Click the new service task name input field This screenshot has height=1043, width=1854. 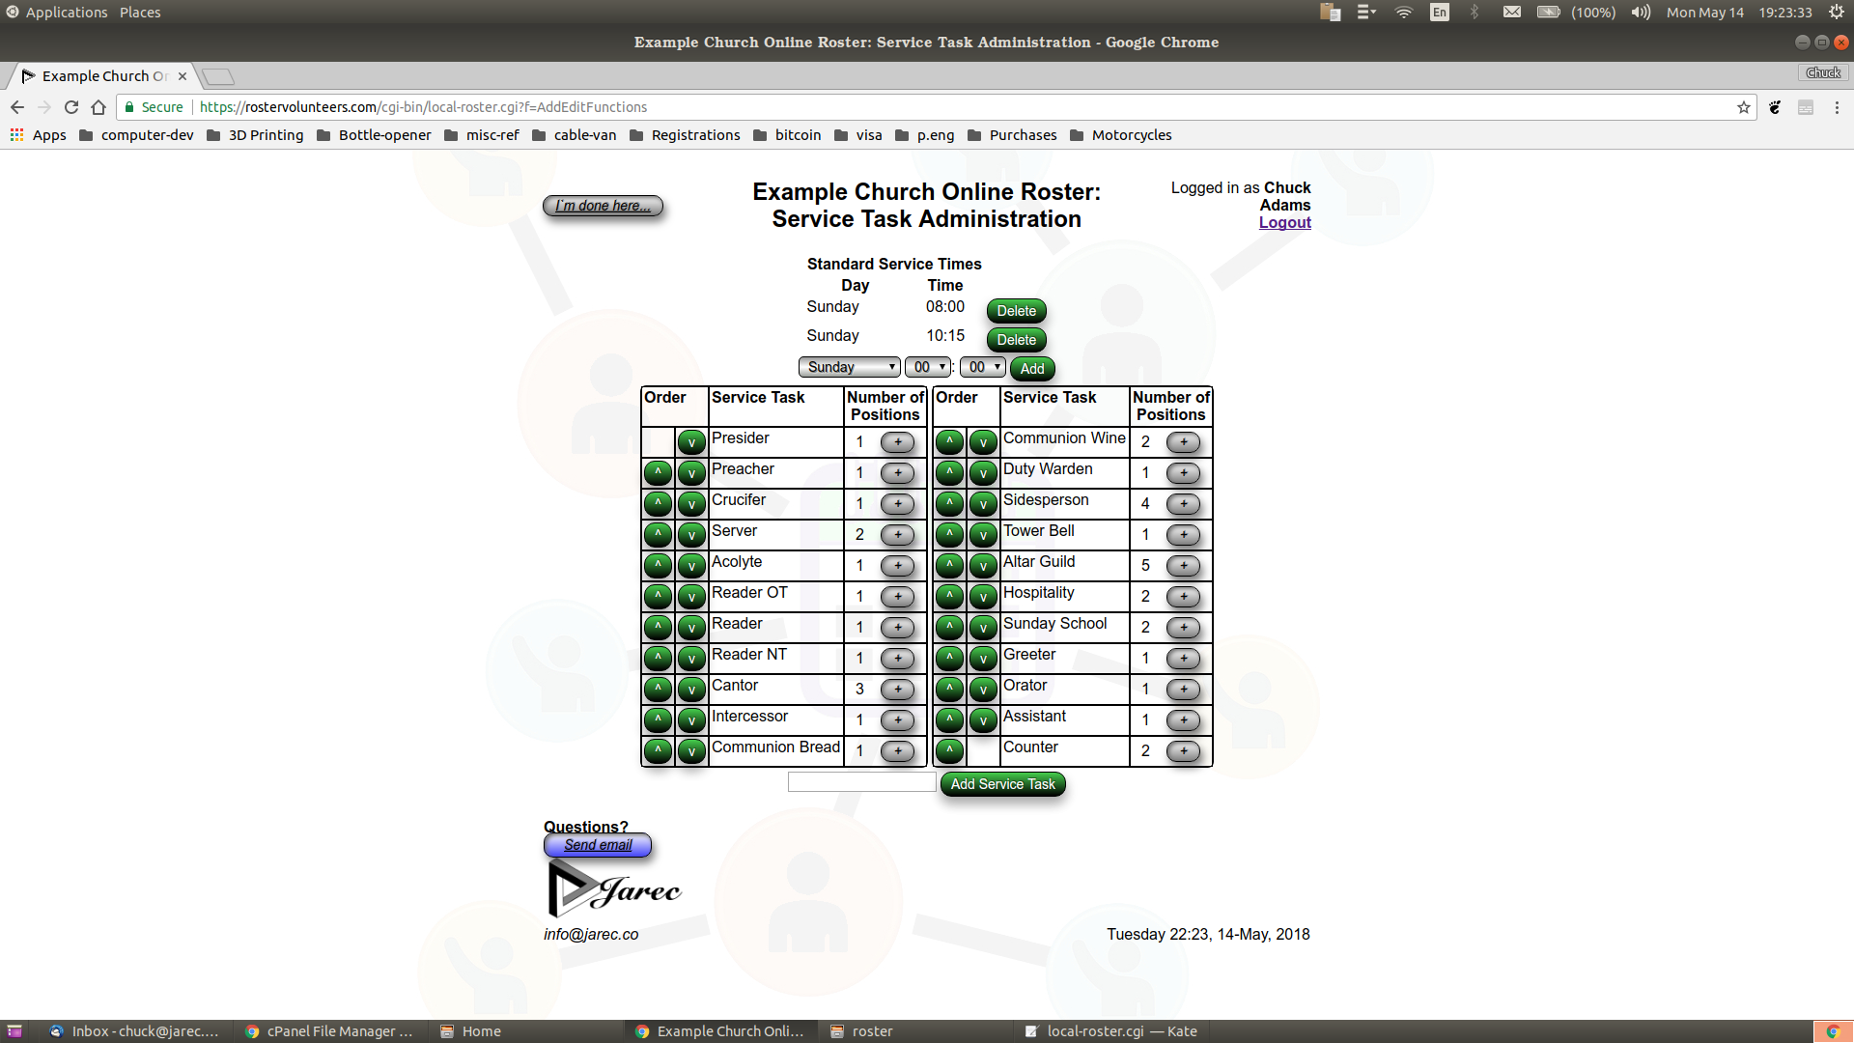[x=860, y=781]
